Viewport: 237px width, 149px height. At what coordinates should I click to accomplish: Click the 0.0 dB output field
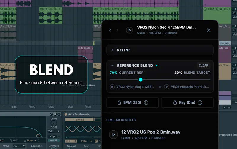[x=54, y=140]
